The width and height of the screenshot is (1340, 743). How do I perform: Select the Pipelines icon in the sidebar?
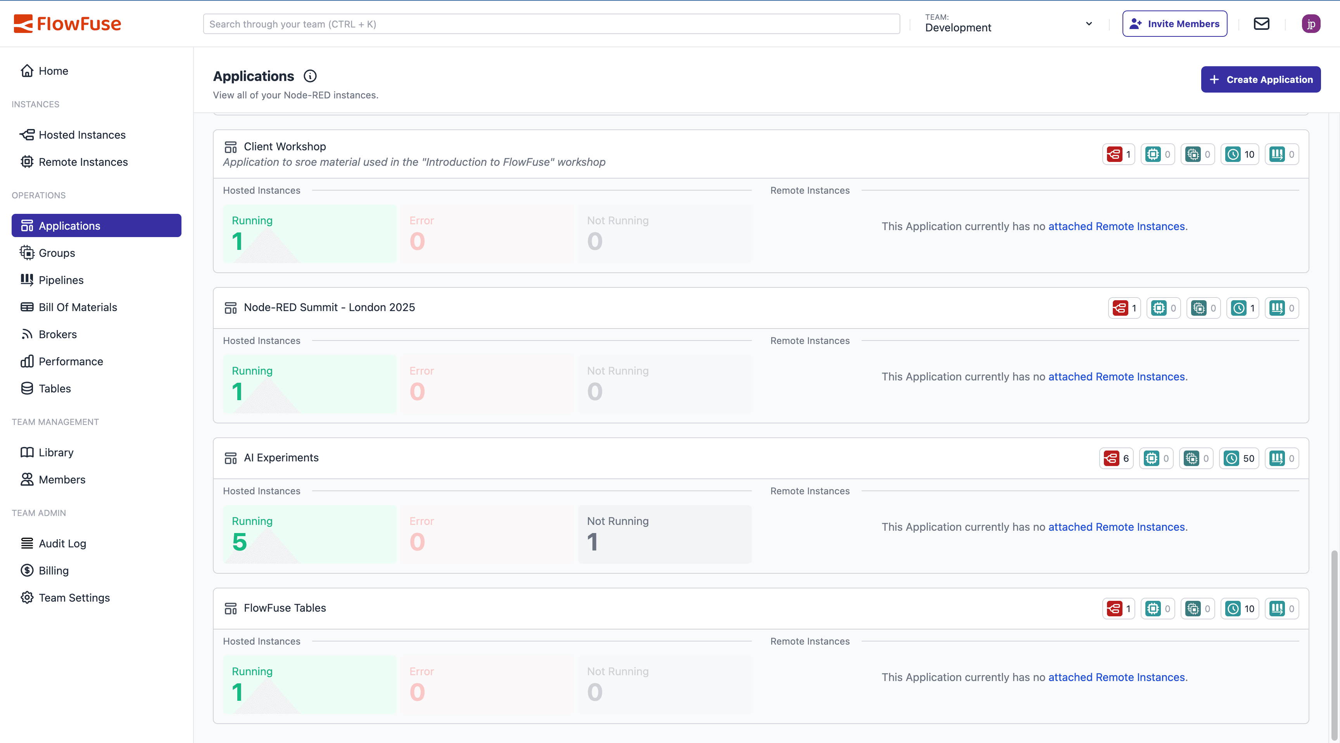click(27, 280)
